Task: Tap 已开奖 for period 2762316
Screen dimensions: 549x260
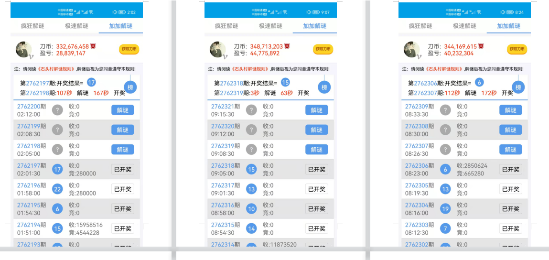Action: (x=317, y=209)
